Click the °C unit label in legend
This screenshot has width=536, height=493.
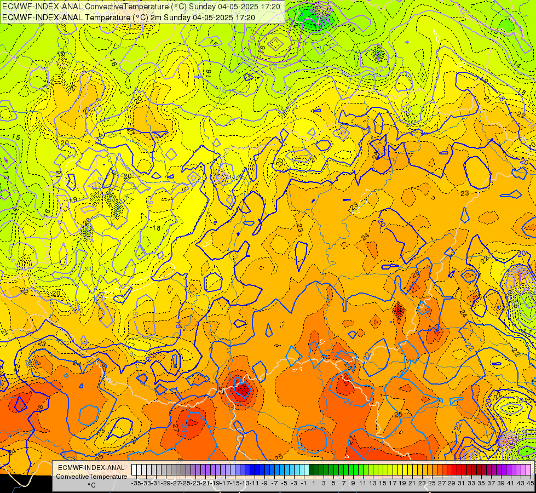click(x=91, y=485)
